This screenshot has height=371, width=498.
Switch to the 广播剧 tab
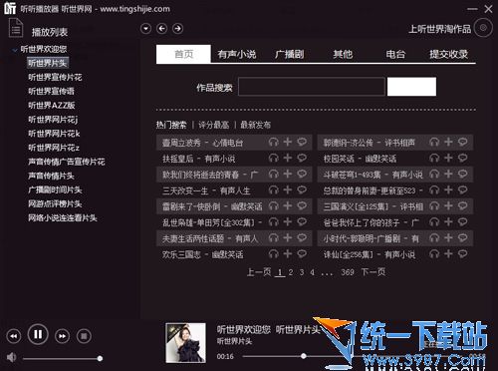[290, 54]
